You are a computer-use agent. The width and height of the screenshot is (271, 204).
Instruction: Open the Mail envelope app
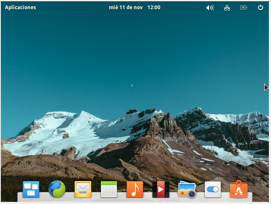(83, 189)
